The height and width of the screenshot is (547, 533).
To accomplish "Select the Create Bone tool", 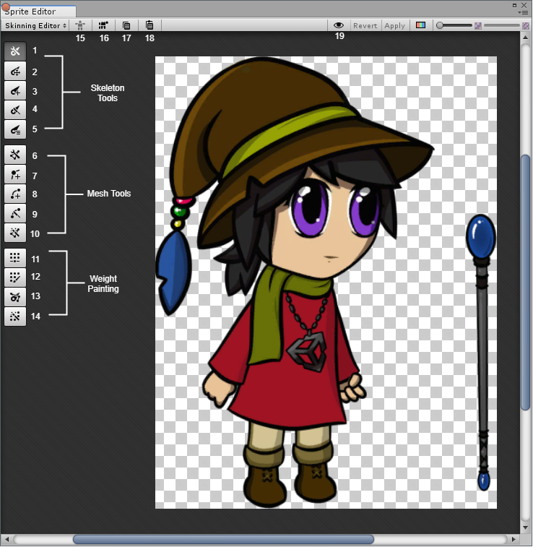I will pos(14,90).
